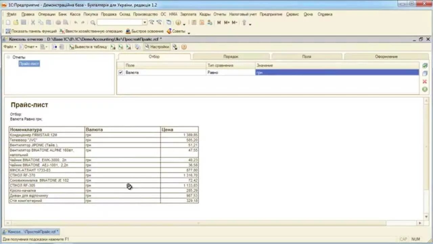Expand the functions toolbar overflow arrow after Советы
The width and height of the screenshot is (433, 244).
point(189,33)
